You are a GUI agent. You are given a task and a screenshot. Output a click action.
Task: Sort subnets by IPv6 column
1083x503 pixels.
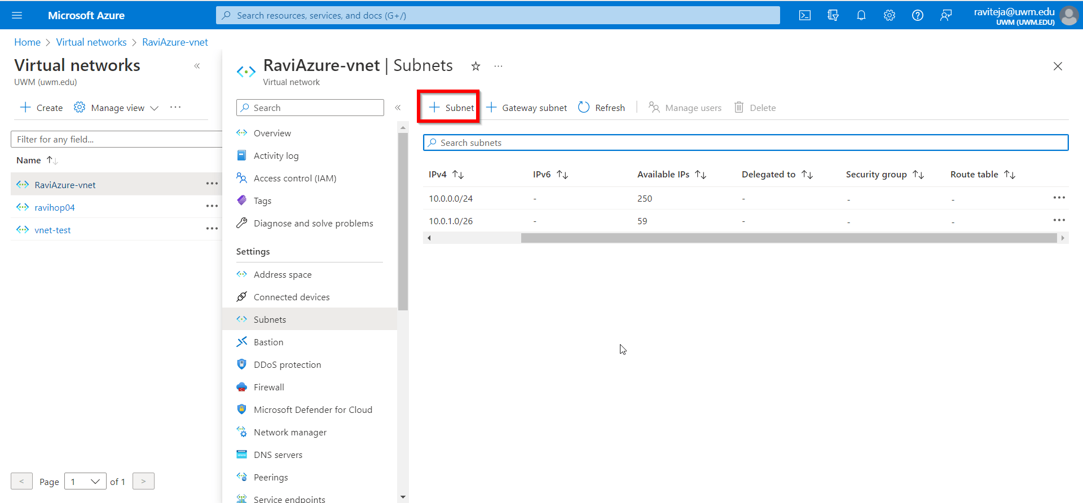point(551,175)
